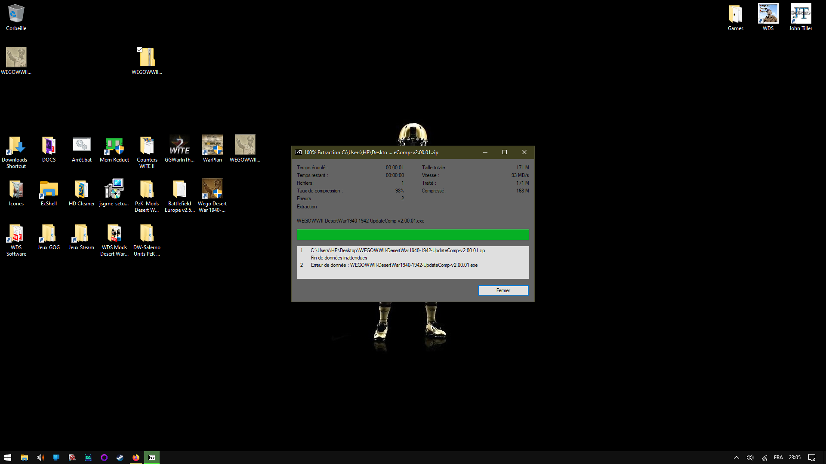Screen dimensions: 826x464
Task: Show hidden system tray icons chevron
Action: click(x=736, y=458)
